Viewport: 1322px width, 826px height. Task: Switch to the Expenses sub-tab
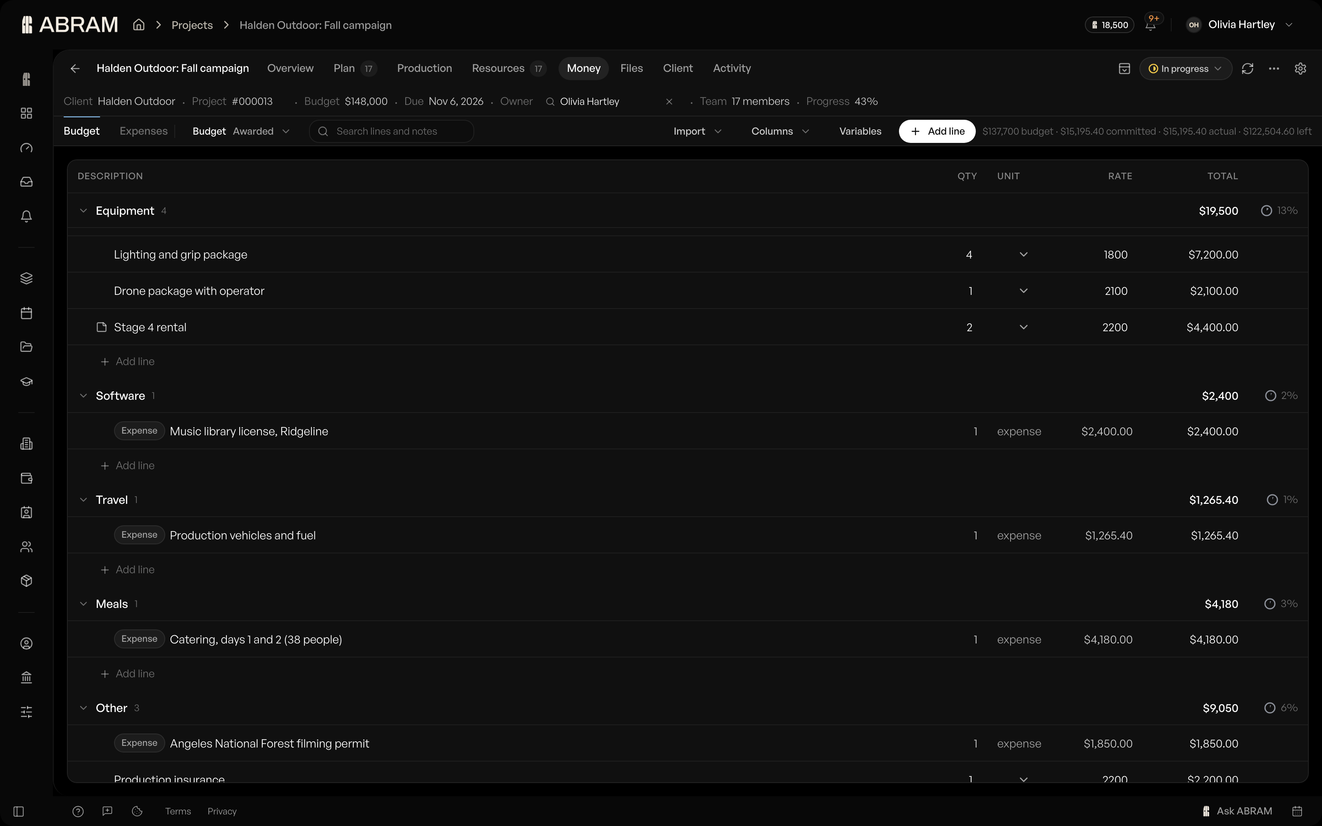[x=144, y=131]
